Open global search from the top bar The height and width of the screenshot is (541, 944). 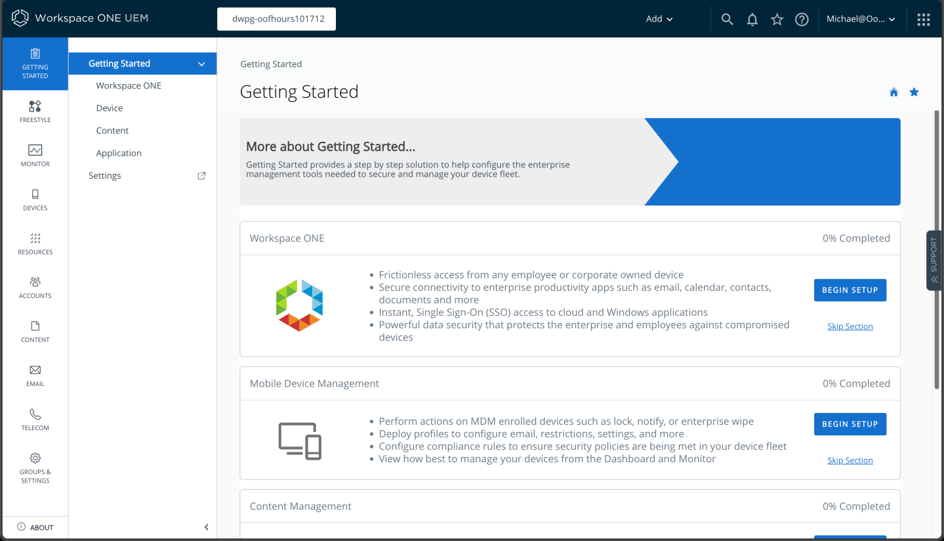click(727, 19)
